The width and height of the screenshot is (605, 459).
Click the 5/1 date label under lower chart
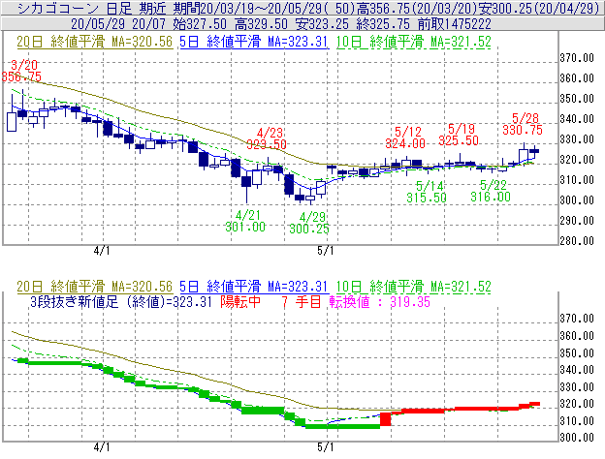tap(326, 447)
